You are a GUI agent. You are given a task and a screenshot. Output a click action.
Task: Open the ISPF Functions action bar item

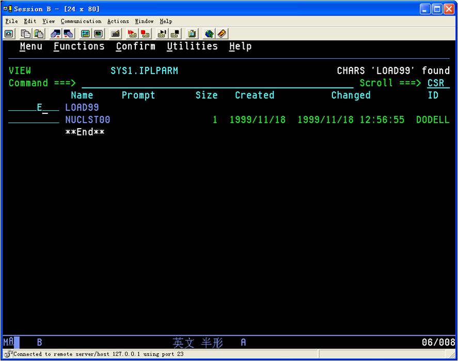79,46
